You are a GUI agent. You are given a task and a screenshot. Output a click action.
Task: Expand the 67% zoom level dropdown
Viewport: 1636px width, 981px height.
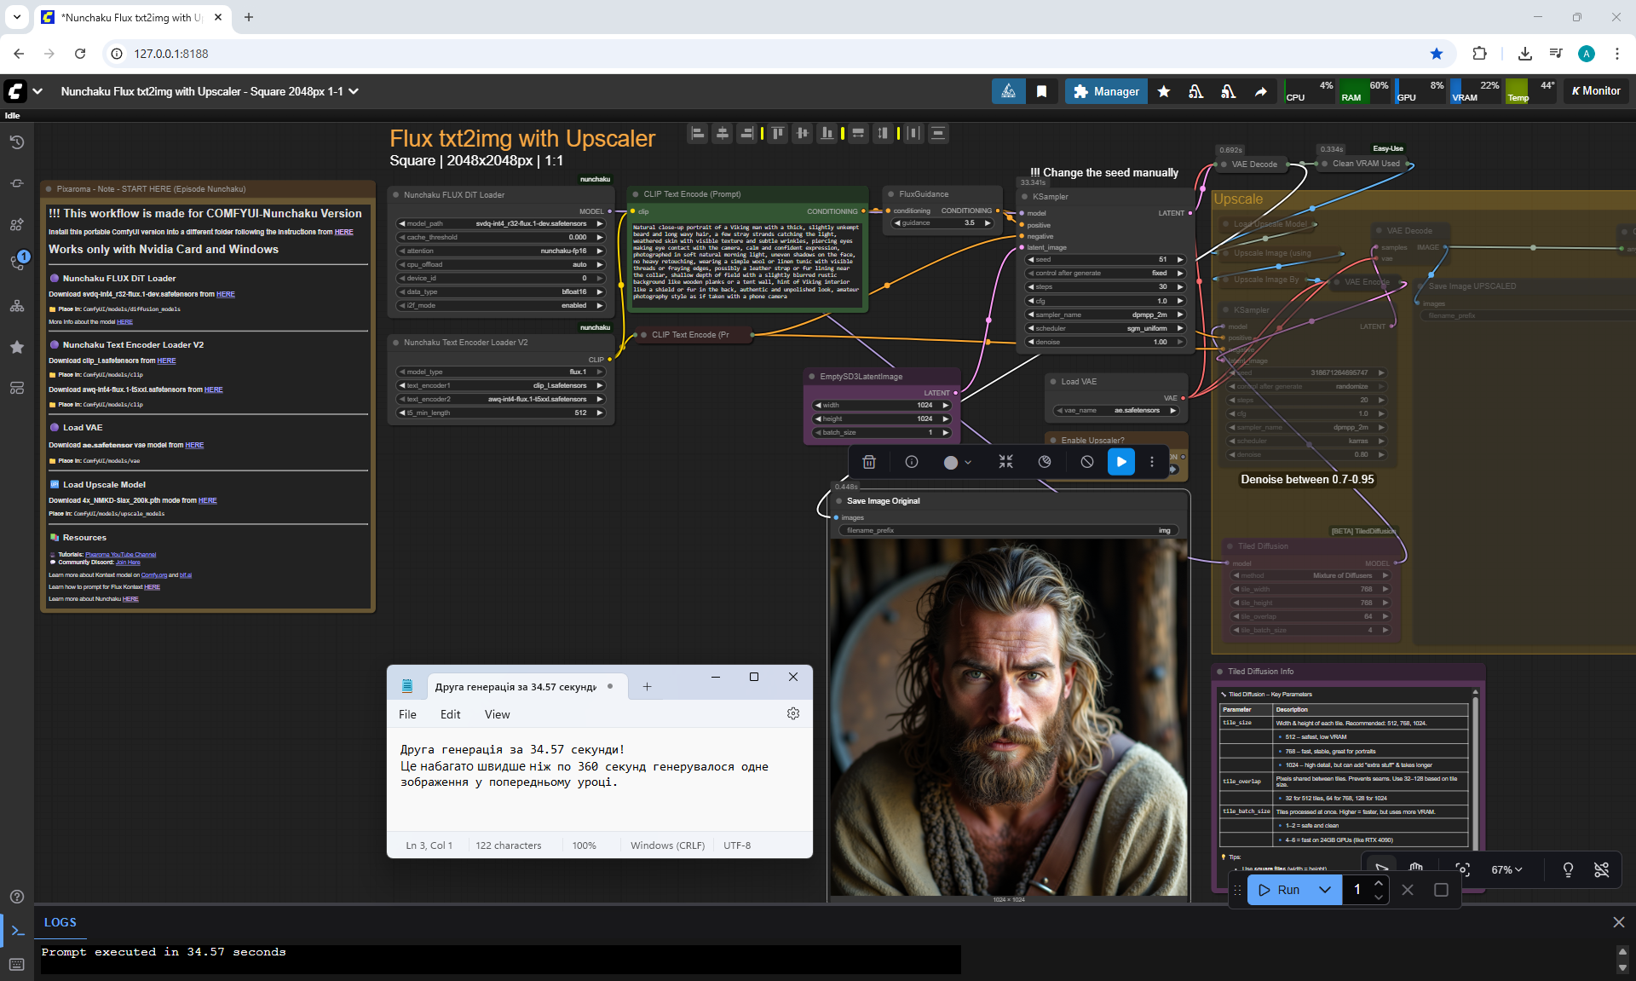click(x=1506, y=869)
